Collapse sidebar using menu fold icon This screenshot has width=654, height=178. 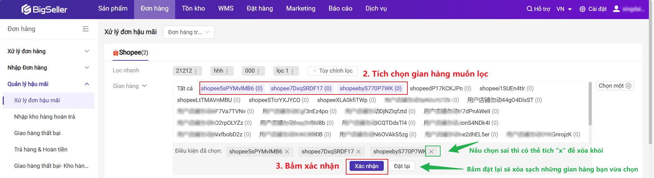click(x=86, y=29)
